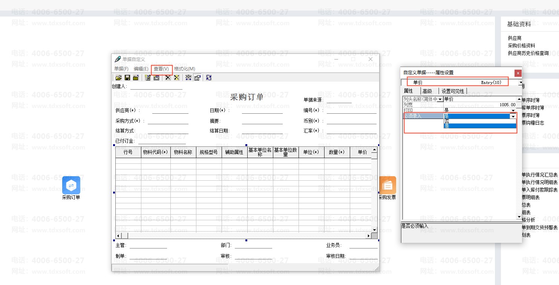This screenshot has width=559, height=285.
Task: Choose 否 in the 必须录入 list
Action: coord(480,121)
